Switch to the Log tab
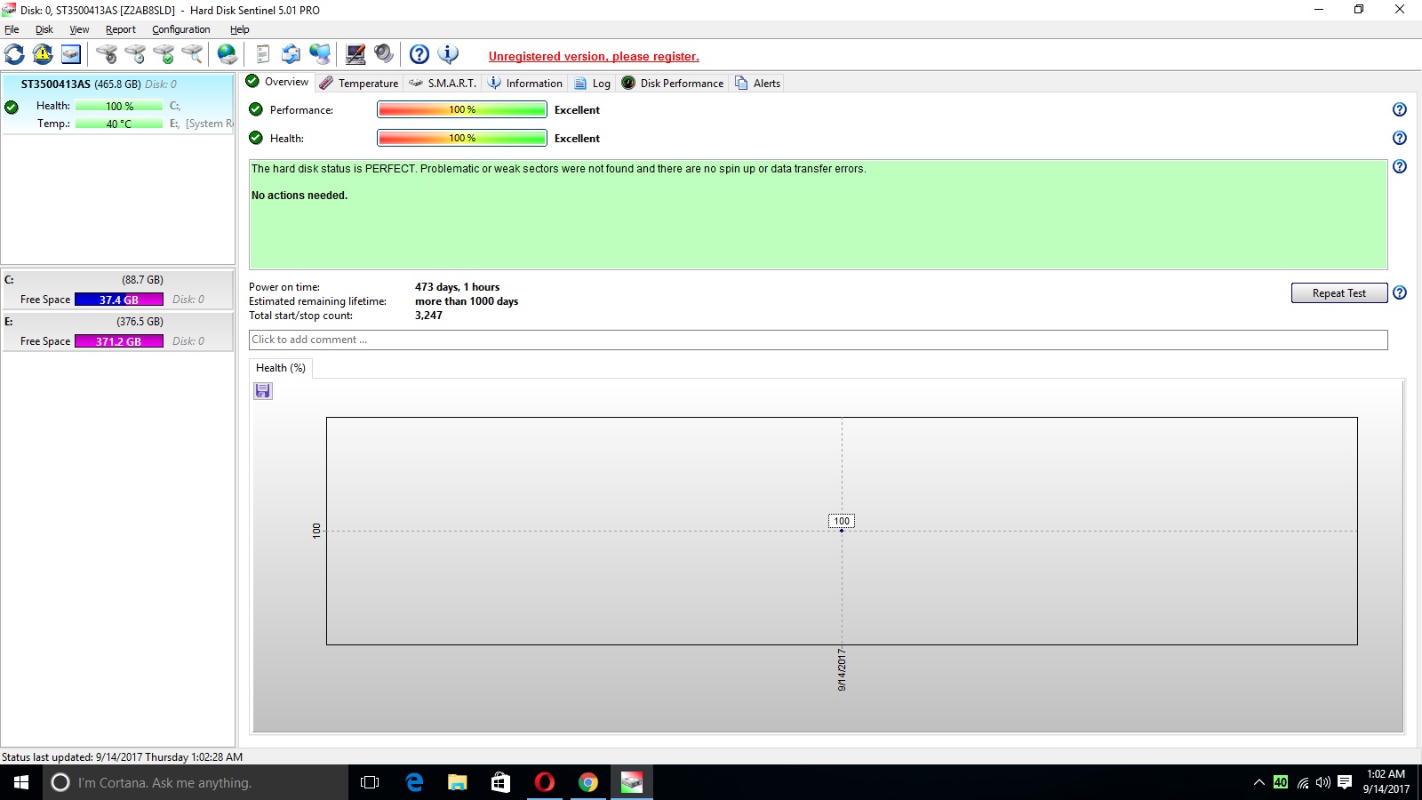The height and width of the screenshot is (800, 1422). click(592, 83)
